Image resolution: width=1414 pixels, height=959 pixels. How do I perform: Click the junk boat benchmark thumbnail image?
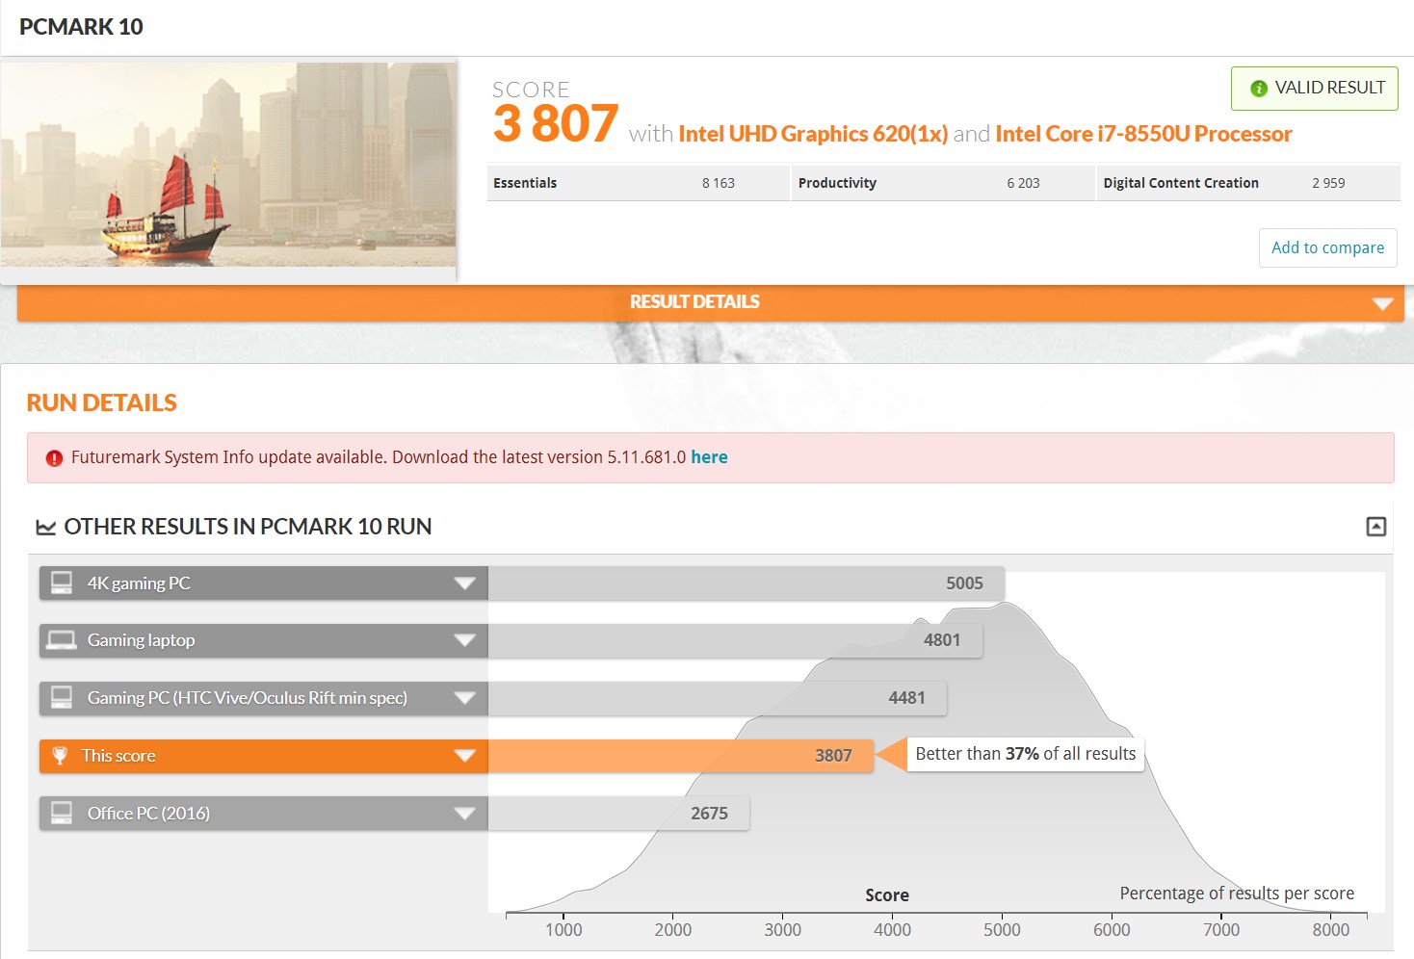(x=228, y=165)
